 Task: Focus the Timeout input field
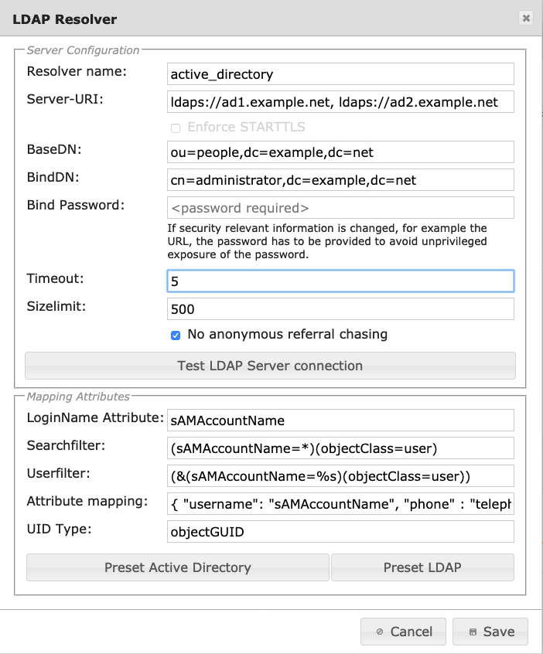click(x=340, y=281)
